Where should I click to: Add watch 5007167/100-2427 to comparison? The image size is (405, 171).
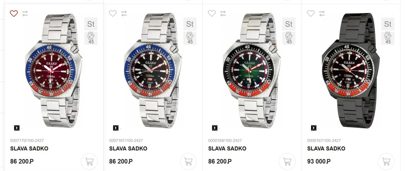tap(124, 13)
